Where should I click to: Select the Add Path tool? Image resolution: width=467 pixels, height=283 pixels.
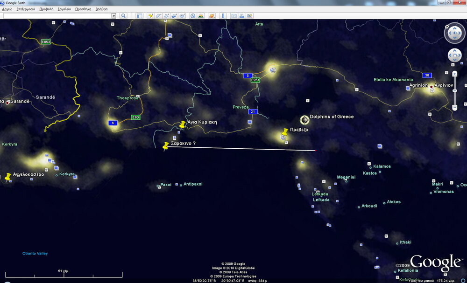166,16
